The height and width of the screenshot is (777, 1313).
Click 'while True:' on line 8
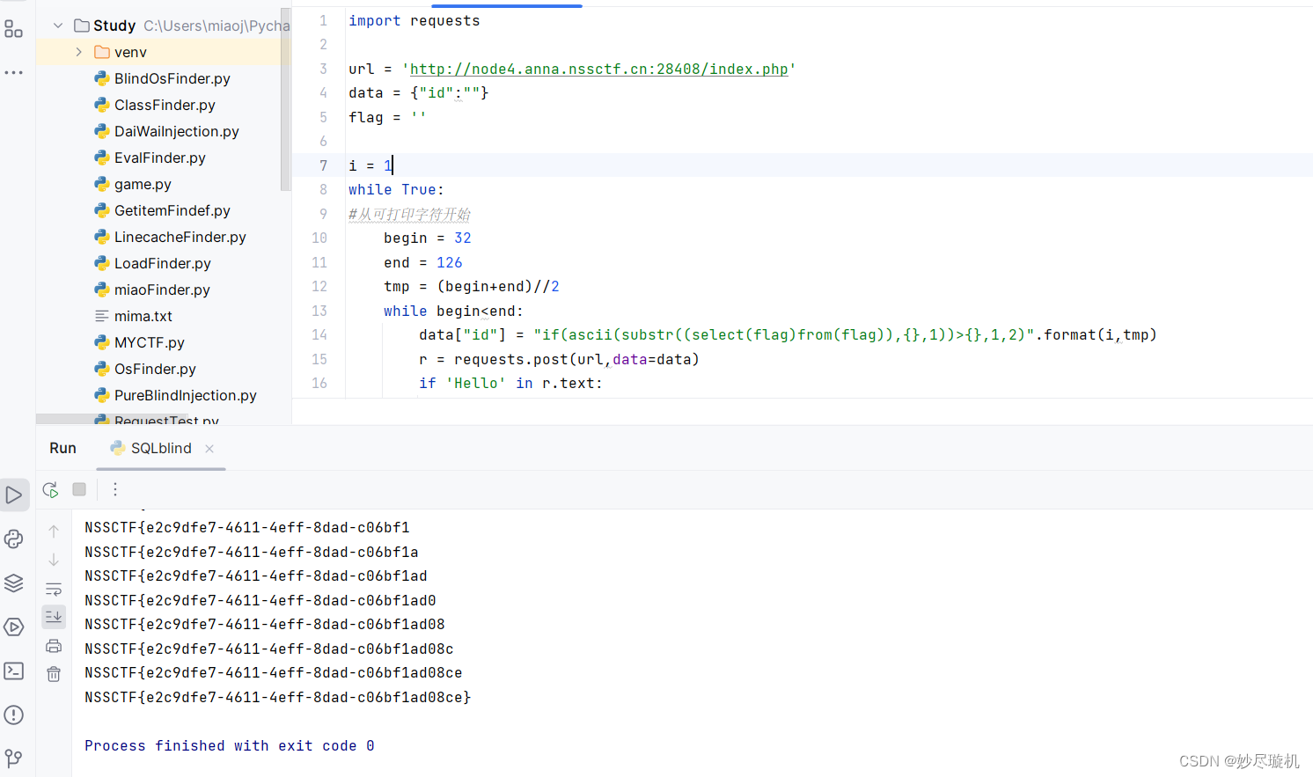click(396, 189)
